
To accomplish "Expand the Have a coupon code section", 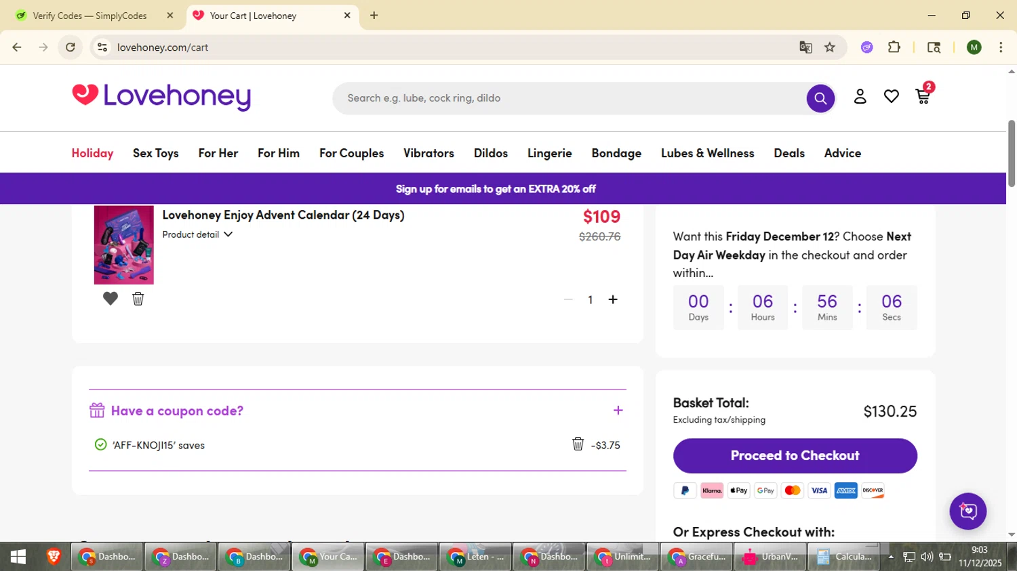I will [618, 410].
